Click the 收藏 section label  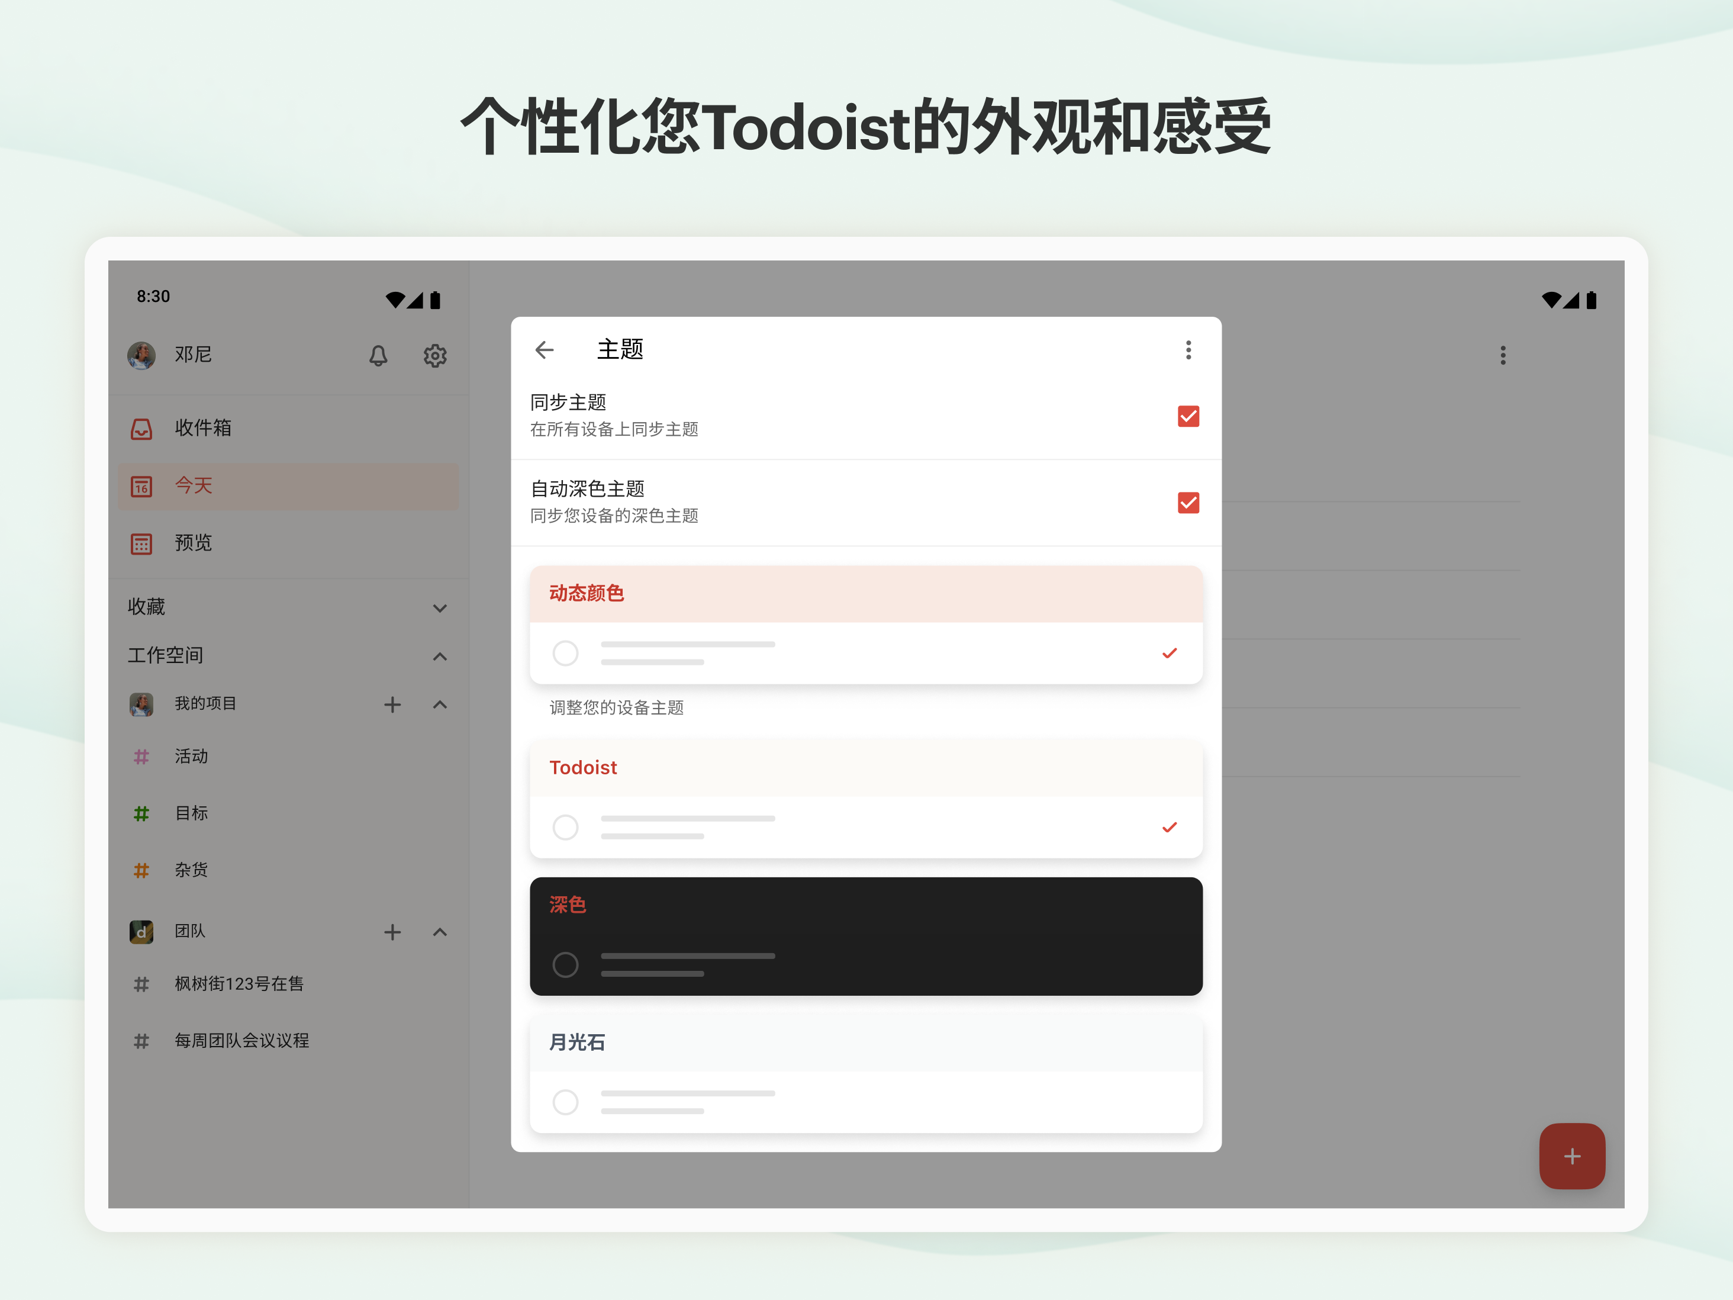pyautogui.click(x=147, y=607)
